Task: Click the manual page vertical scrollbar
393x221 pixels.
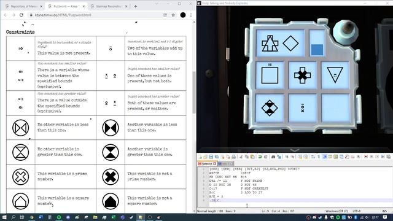Action: [194, 93]
